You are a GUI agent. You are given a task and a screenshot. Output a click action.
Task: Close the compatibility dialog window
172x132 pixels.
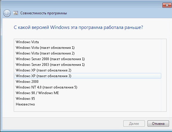coord(167,5)
